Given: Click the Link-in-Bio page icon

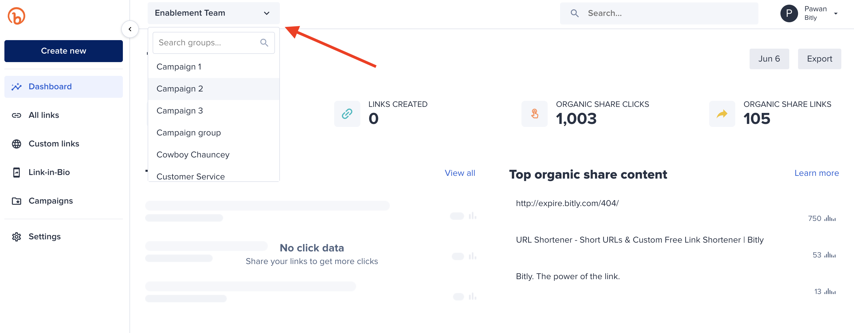Looking at the screenshot, I should point(16,172).
